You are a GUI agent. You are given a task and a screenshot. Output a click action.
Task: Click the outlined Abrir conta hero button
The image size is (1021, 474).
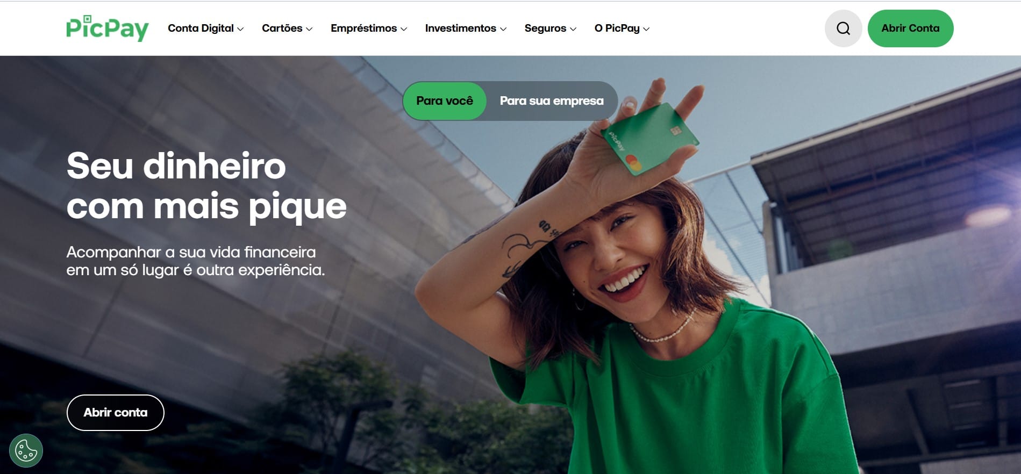[115, 413]
